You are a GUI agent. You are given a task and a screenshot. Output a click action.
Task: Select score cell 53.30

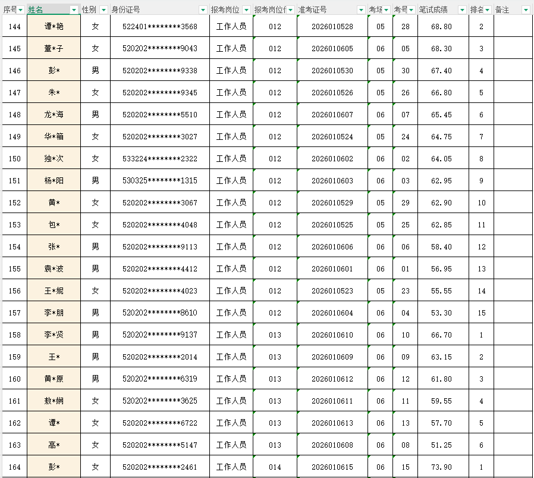coord(443,313)
